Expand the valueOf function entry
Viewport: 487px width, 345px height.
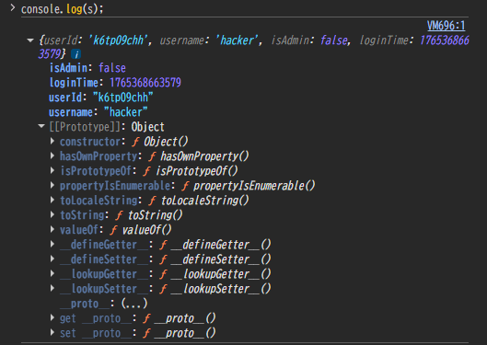52,230
